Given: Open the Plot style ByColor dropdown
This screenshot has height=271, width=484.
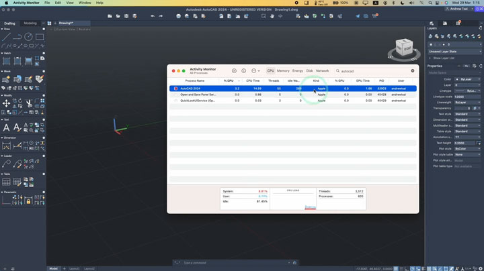Looking at the screenshot, I should pos(468,149).
